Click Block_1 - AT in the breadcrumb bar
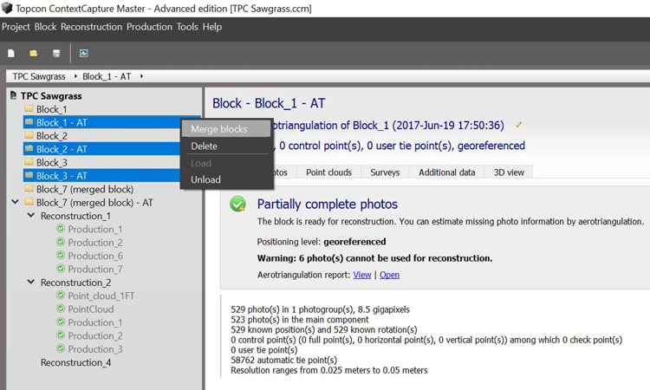This screenshot has width=650, height=390. [107, 76]
